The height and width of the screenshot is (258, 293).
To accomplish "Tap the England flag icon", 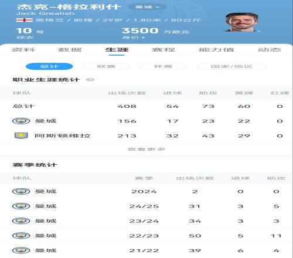I will click(x=24, y=20).
